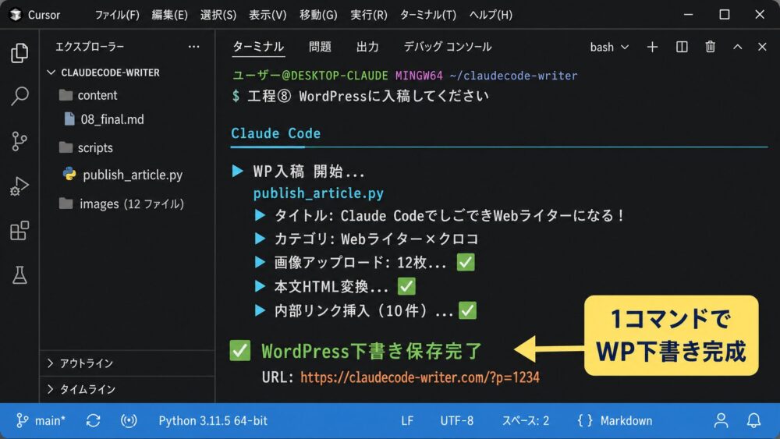Click the エクスプローラー panel title
This screenshot has height=439, width=780.
click(90, 47)
